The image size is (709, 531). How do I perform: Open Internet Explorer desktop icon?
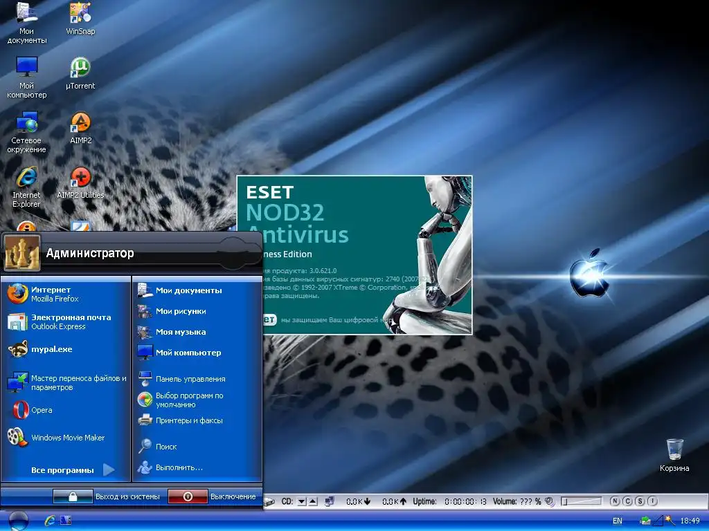(27, 187)
